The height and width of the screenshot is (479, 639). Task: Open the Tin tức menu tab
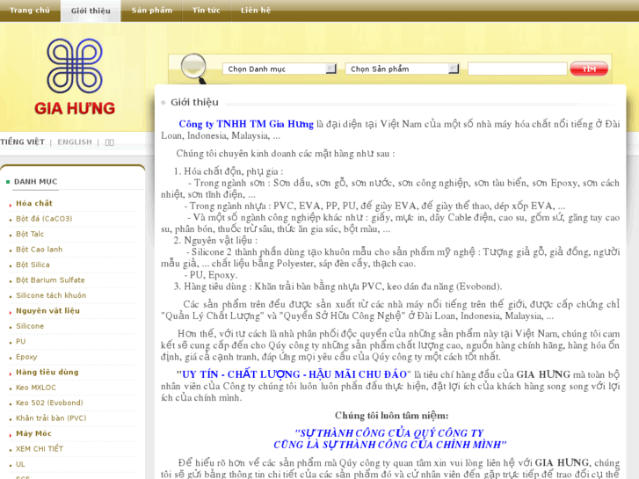207,11
